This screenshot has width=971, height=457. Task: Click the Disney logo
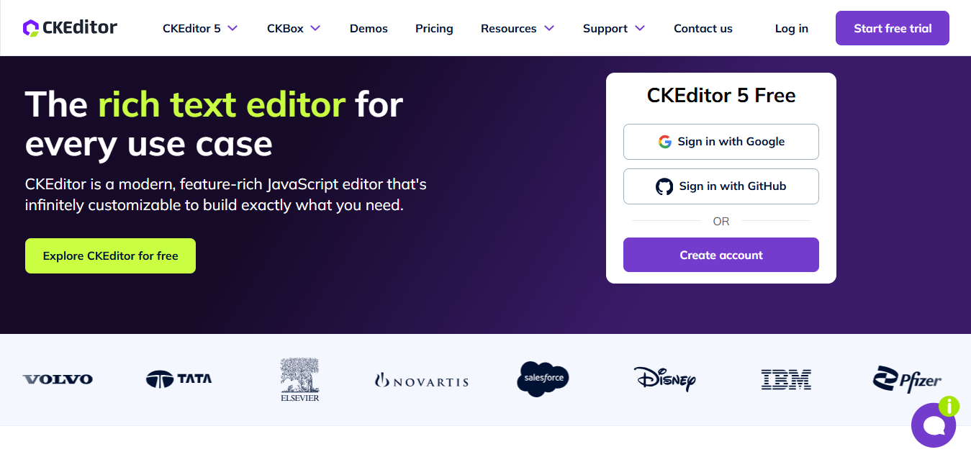pyautogui.click(x=664, y=379)
